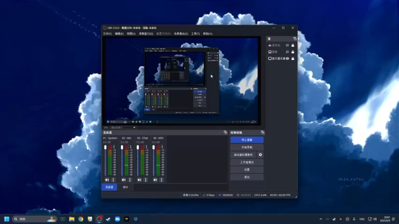Click the Windows taskbar search box
Screen dimensions: 399x224
(34, 219)
